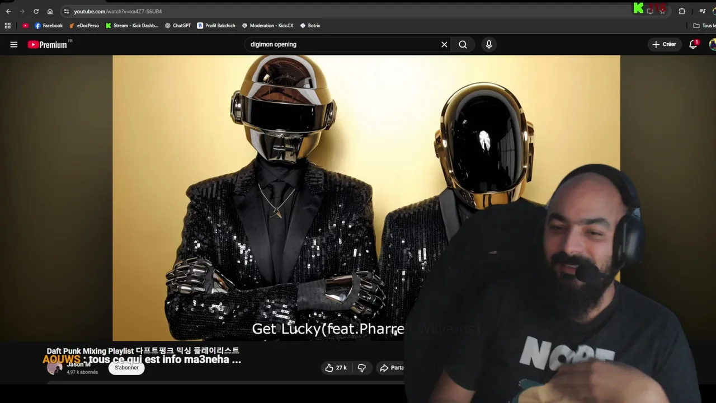Screen dimensions: 716x403
Task: Open the ChatGPT bookmark
Action: pyautogui.click(x=178, y=26)
